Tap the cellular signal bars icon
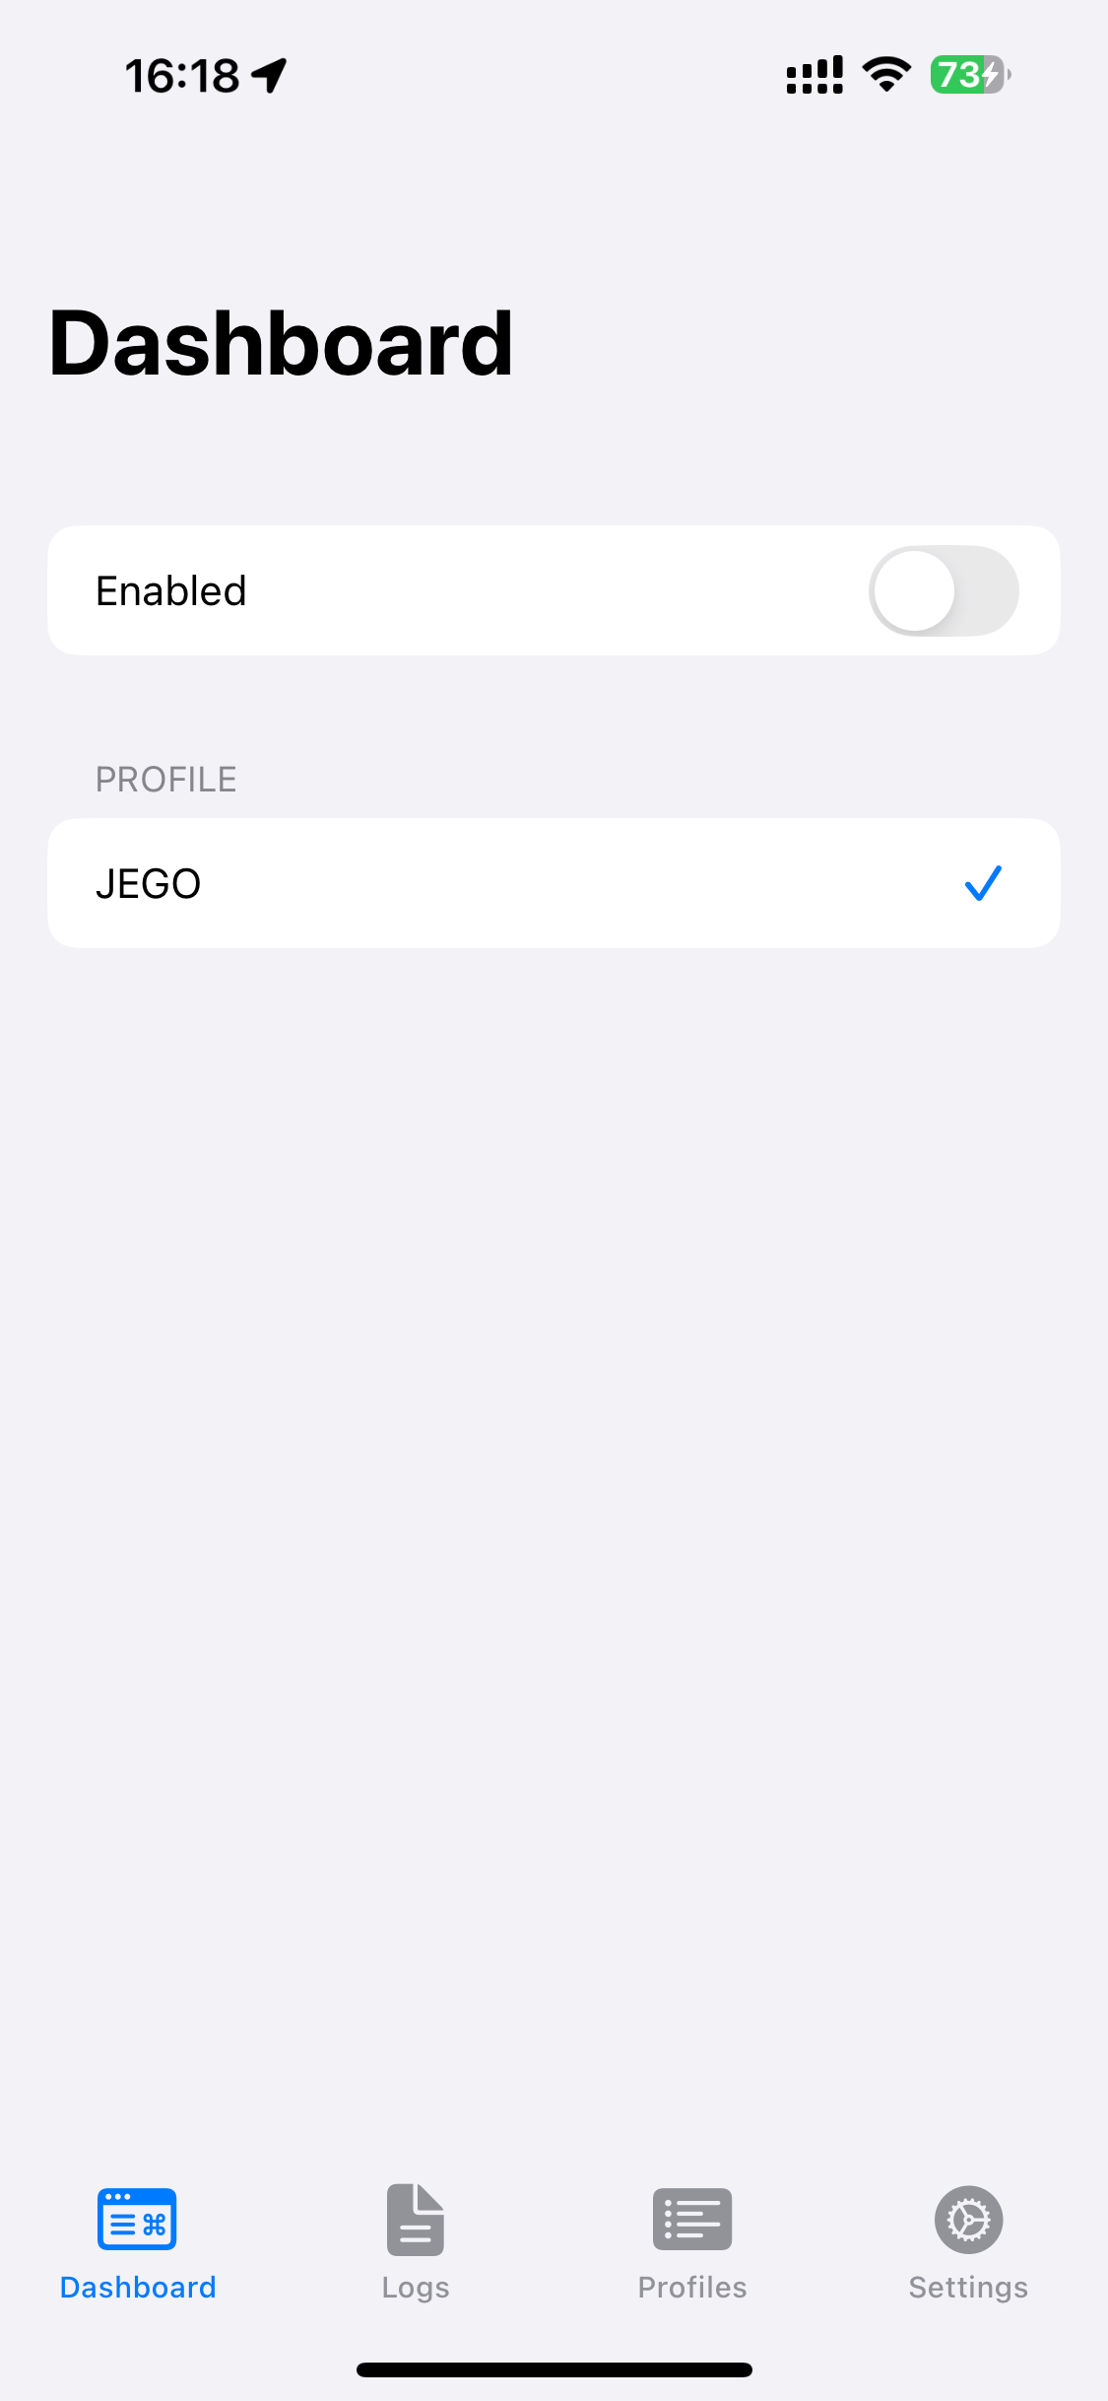 point(815,75)
